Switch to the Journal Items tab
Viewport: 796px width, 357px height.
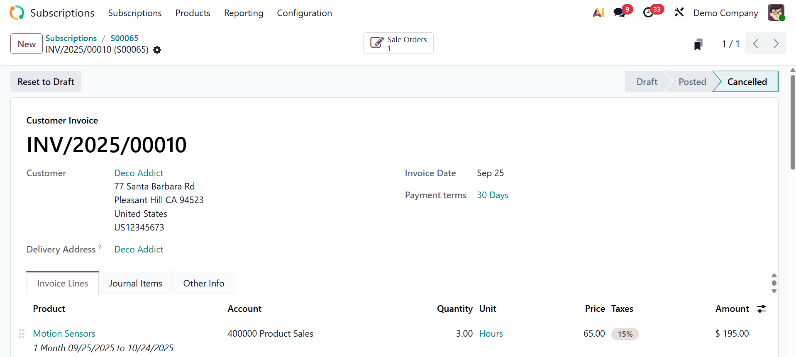(x=136, y=284)
